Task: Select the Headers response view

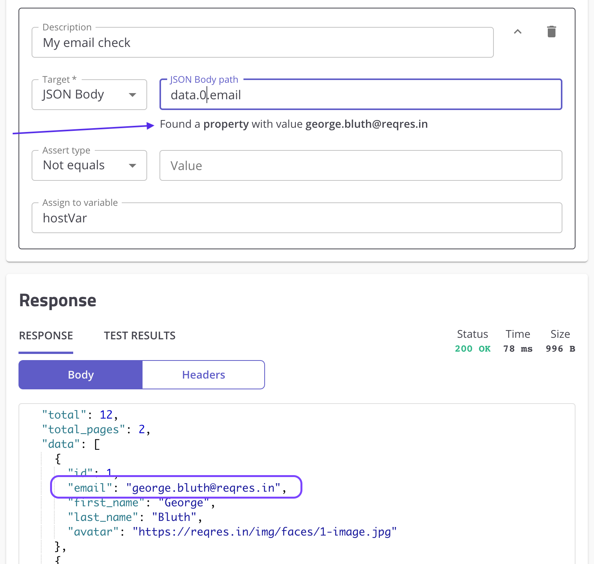Action: 203,375
